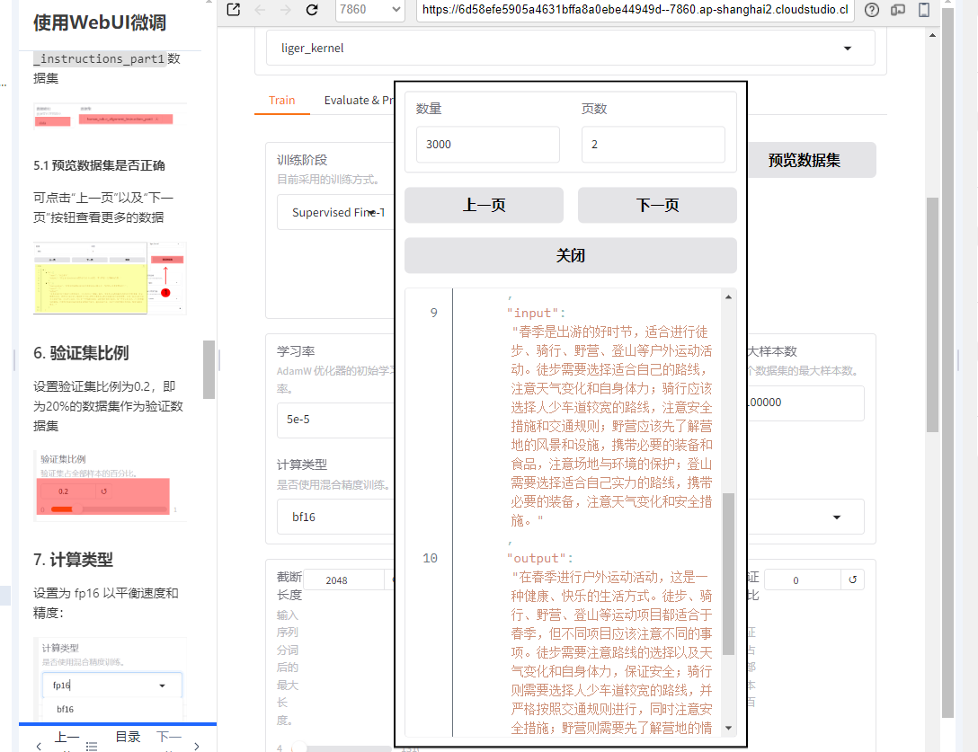Click the 上一页 previous page button
The width and height of the screenshot is (978, 752).
[x=484, y=205]
